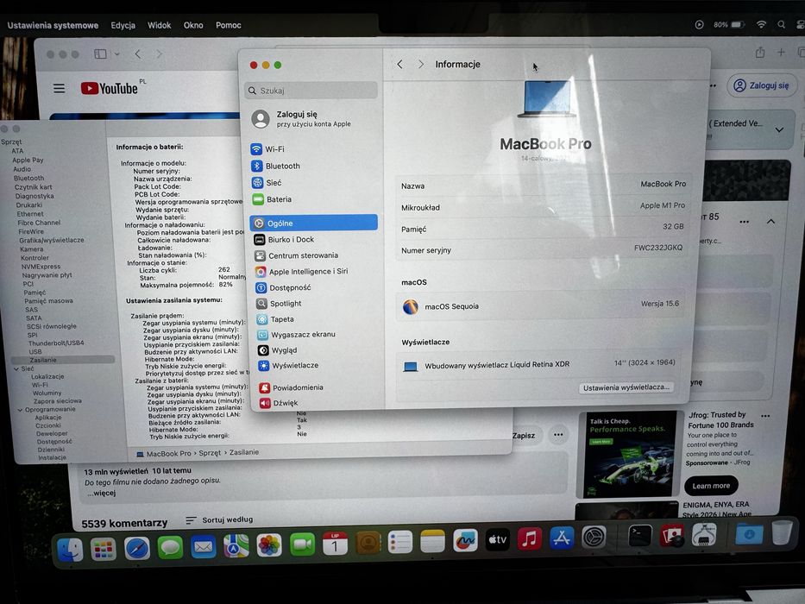Select Ogólne in the settings sidebar
The height and width of the screenshot is (604, 805).
(314, 223)
